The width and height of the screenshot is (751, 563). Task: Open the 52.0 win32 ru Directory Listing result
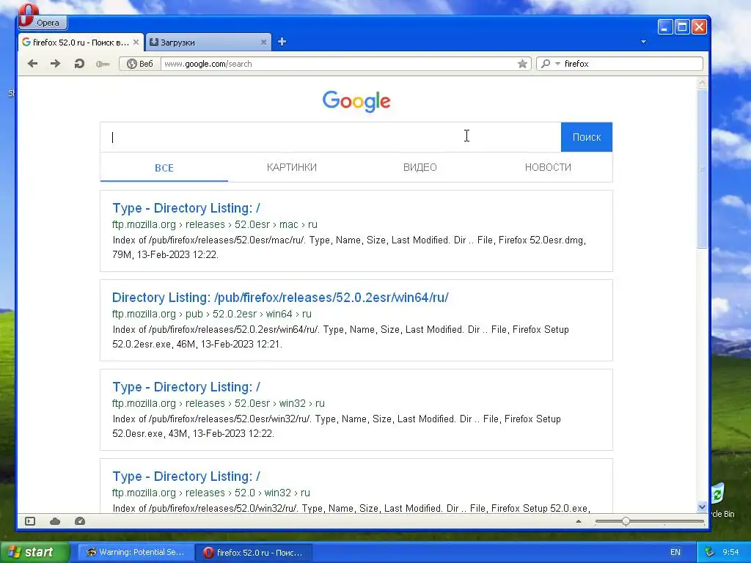tap(186, 476)
